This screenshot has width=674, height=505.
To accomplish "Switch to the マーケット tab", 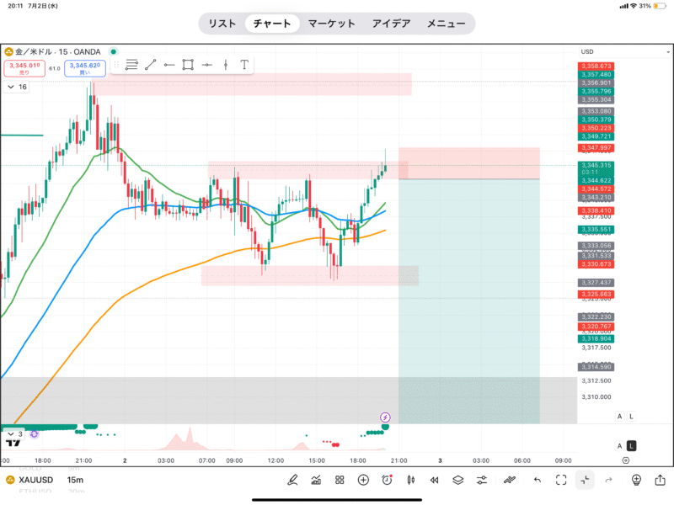I will pyautogui.click(x=331, y=24).
